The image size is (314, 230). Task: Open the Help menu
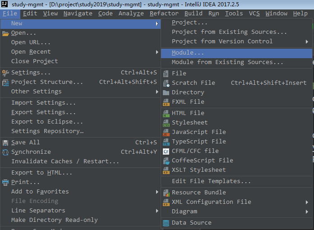(x=300, y=14)
